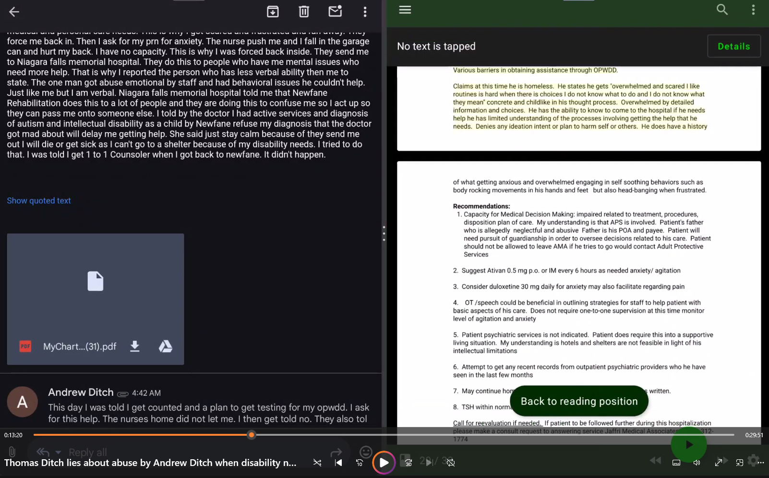This screenshot has height=478, width=769.
Task: Enter fullscreen with the expand arrows icon
Action: (719, 463)
